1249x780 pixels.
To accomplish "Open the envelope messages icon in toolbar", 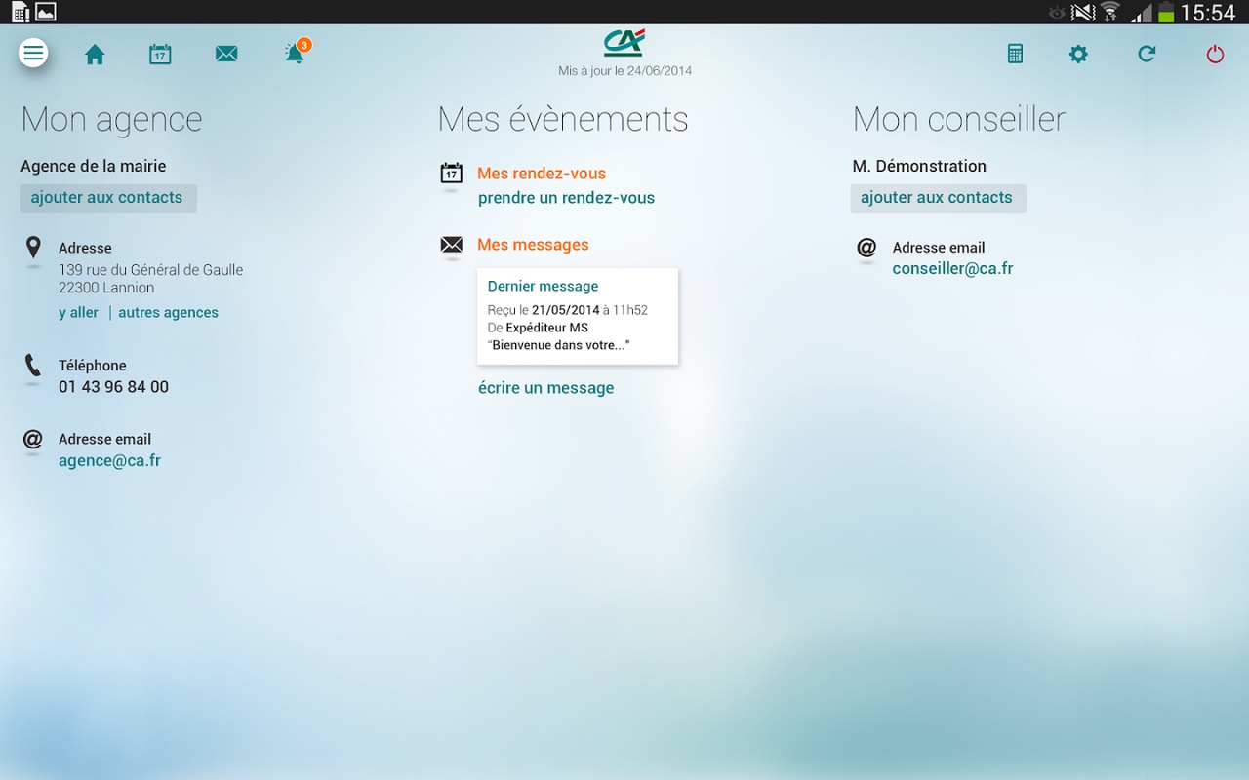I will pyautogui.click(x=226, y=55).
